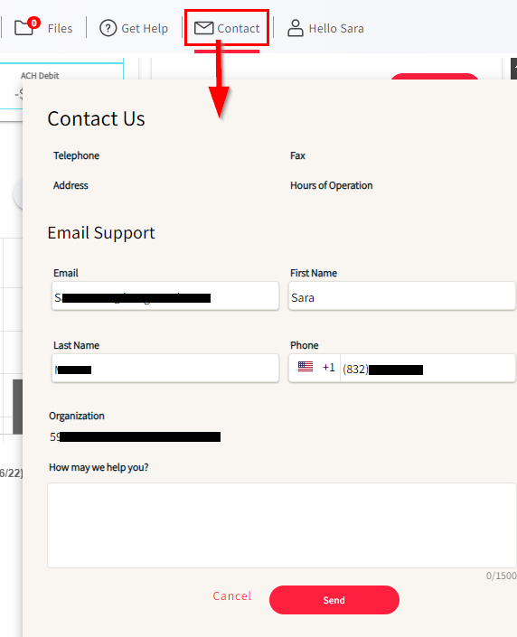Select the Contact menu label
The height and width of the screenshot is (637, 517).
239,28
